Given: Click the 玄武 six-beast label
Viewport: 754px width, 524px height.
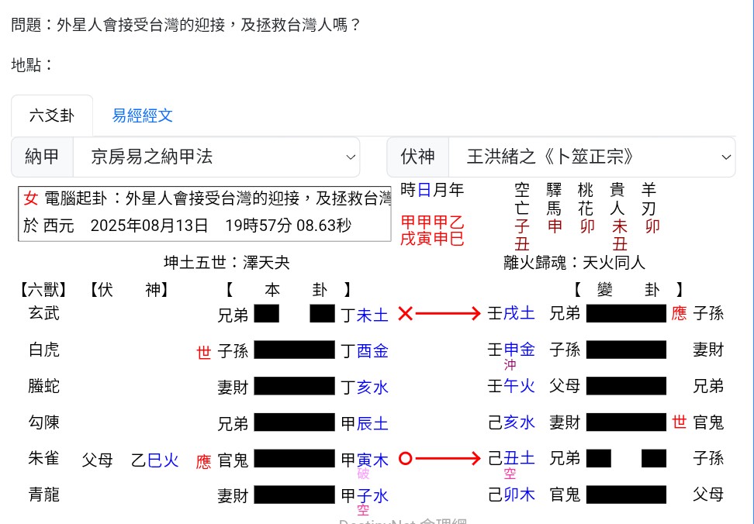Looking at the screenshot, I should [44, 314].
